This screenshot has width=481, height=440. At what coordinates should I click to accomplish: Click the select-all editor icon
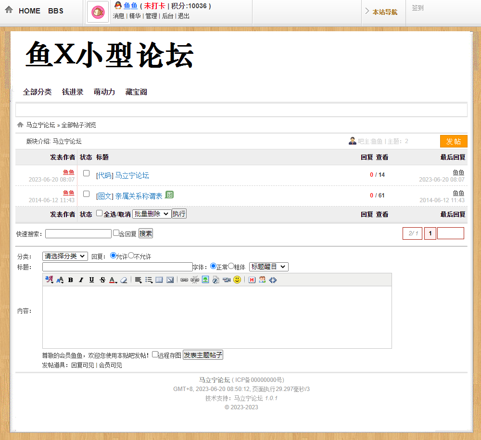[x=159, y=280]
